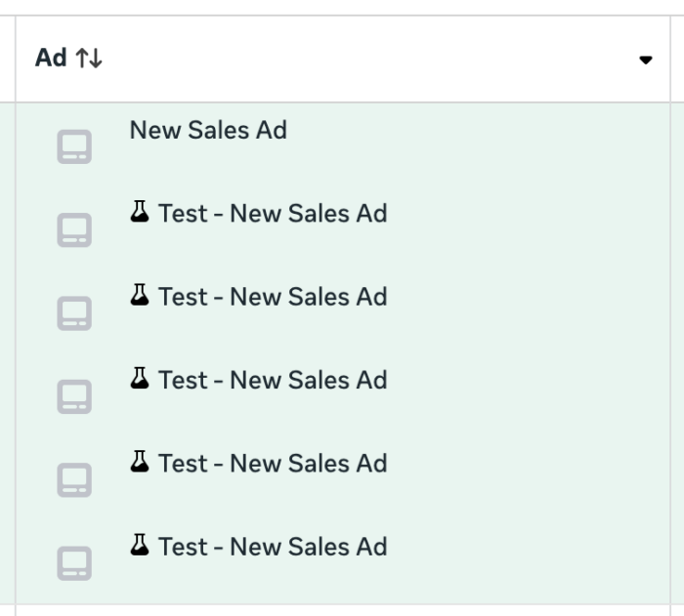The height and width of the screenshot is (616, 684).
Task: Click thumbnail icon of last Test ad row
Action: pos(74,563)
